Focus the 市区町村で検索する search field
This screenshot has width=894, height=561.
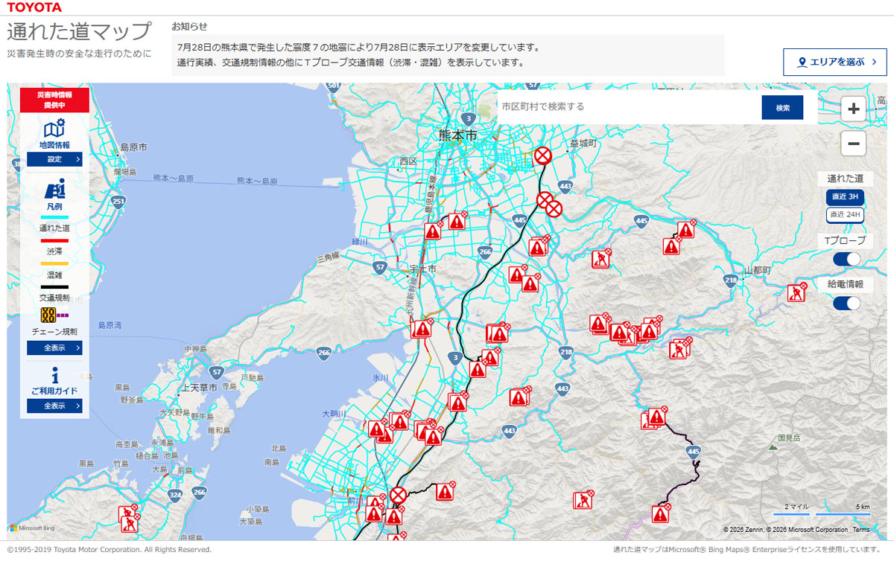click(x=630, y=107)
